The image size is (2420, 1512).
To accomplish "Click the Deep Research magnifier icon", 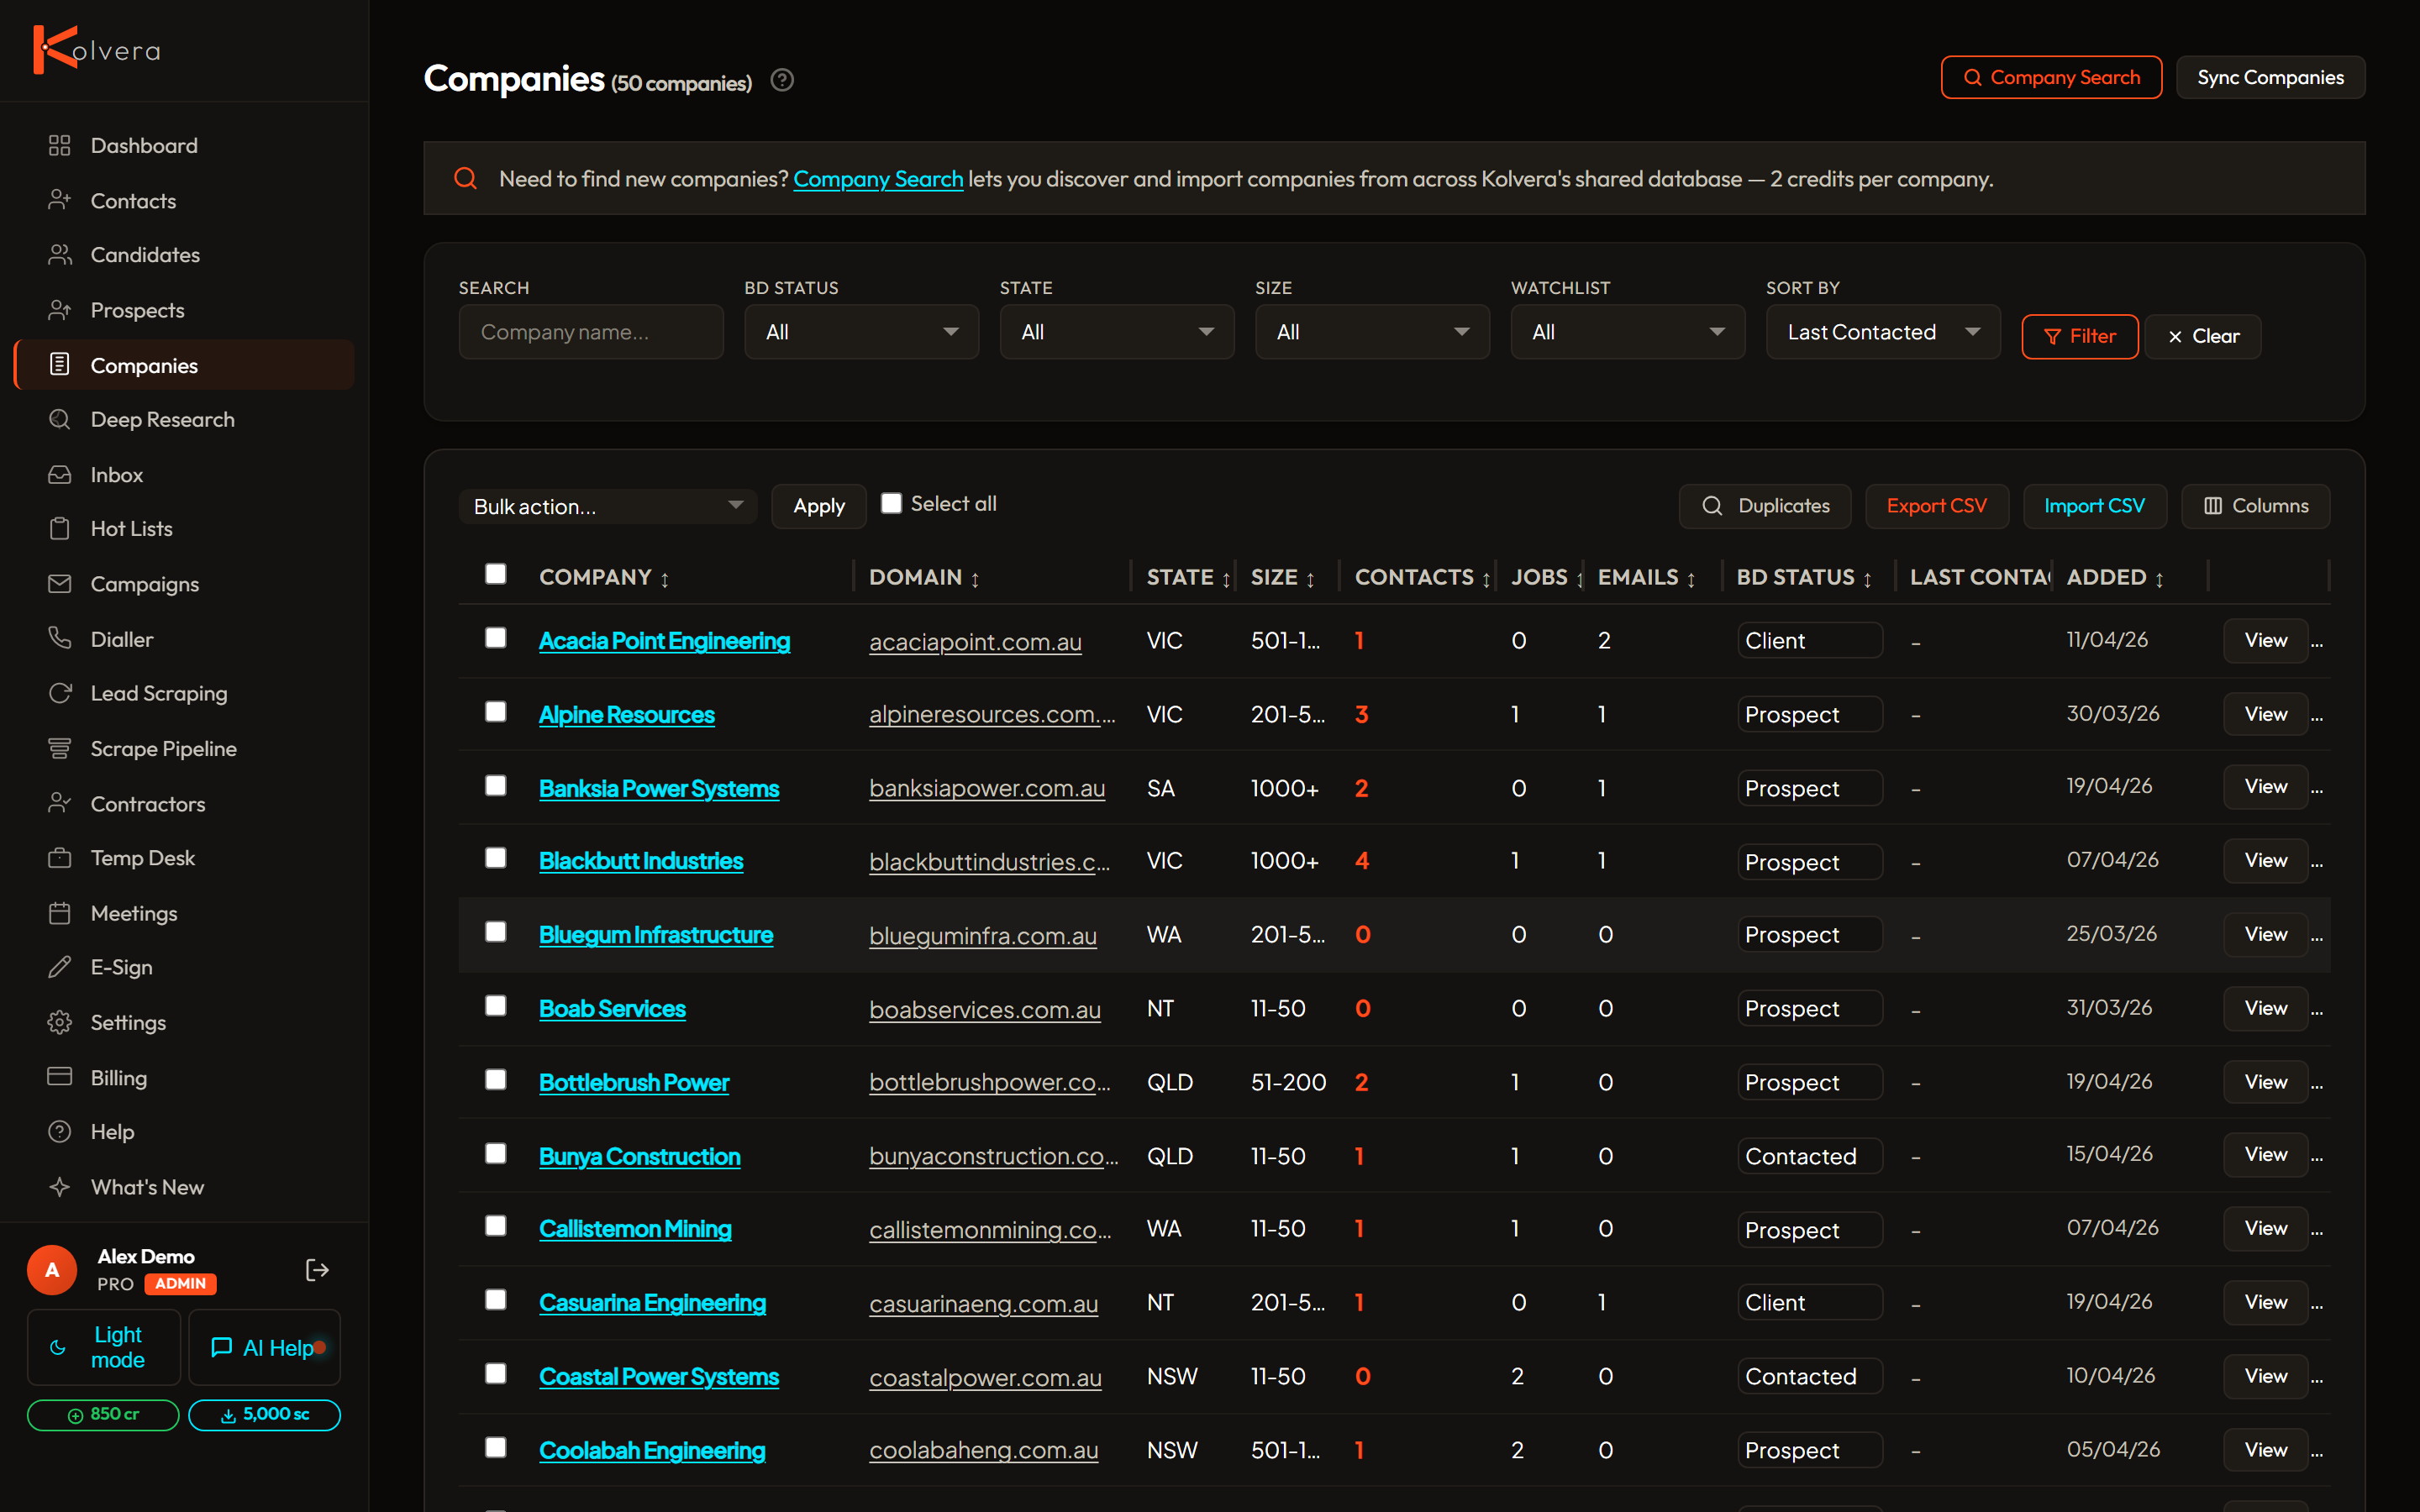I will pos(60,420).
